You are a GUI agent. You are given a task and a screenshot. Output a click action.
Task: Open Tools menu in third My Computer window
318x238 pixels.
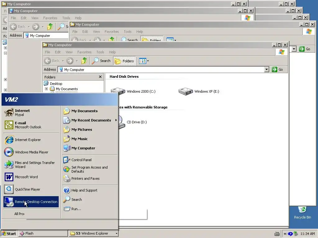[128, 32]
